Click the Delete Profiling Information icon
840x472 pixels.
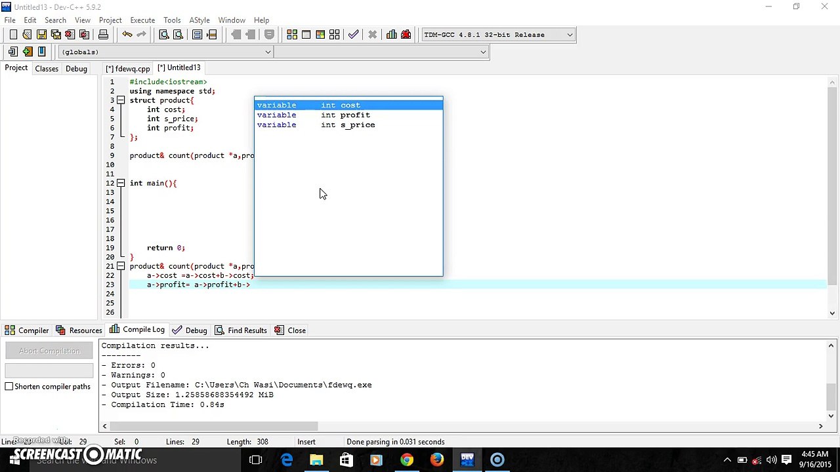(x=406, y=35)
